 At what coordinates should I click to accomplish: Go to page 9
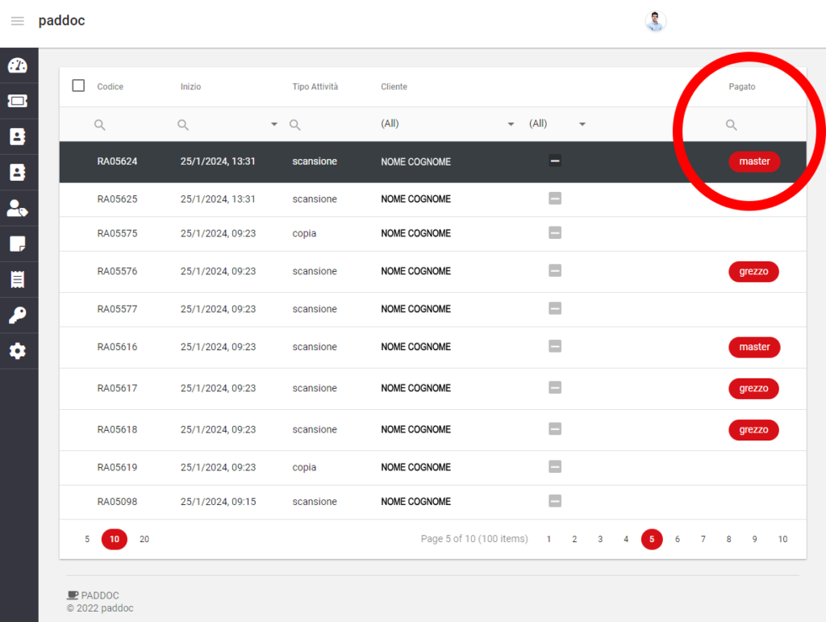[x=755, y=540]
